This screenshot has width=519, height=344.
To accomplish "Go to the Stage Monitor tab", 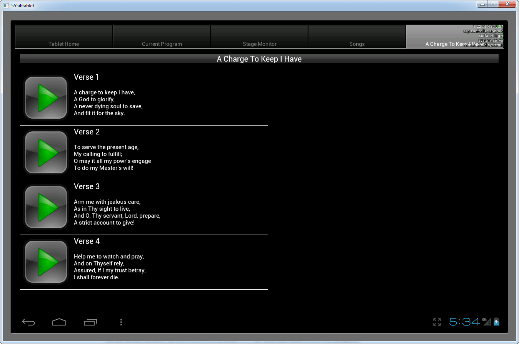I will tap(260, 37).
